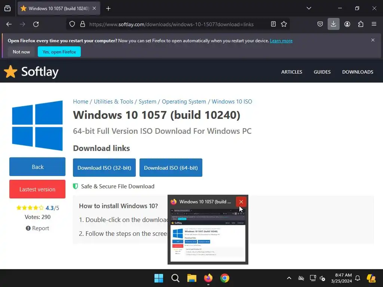This screenshot has height=287, width=383.
Task: Open Utilities & Tools breadcrumb
Action: (x=114, y=102)
